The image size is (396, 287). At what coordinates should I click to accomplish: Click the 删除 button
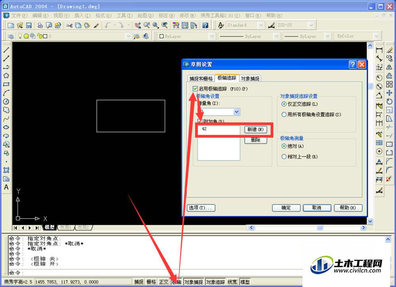[x=255, y=140]
